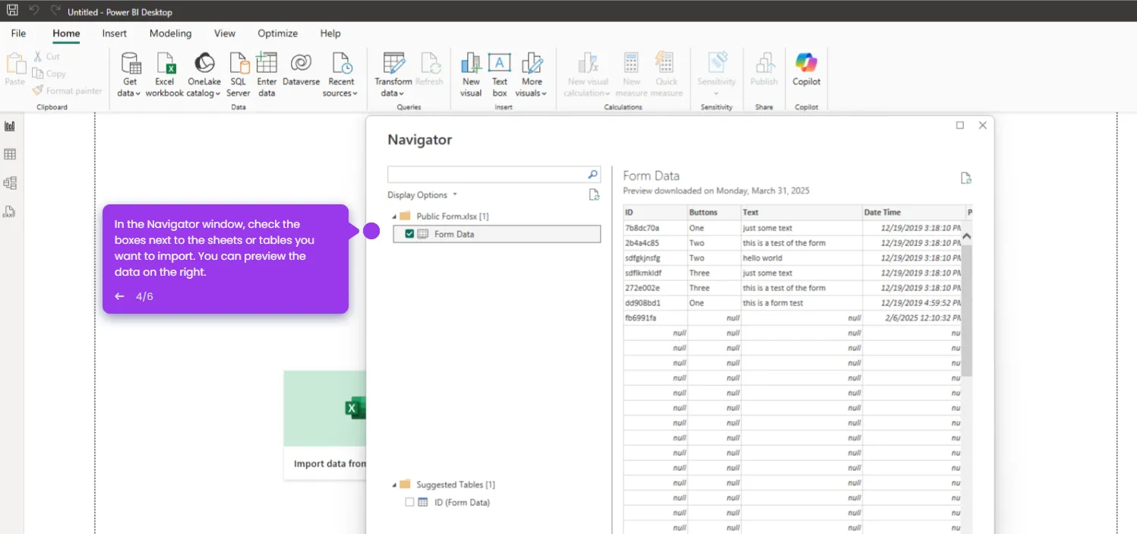This screenshot has height=534, width=1137.
Task: Click the Redo arrow in title bar
Action: [55, 11]
